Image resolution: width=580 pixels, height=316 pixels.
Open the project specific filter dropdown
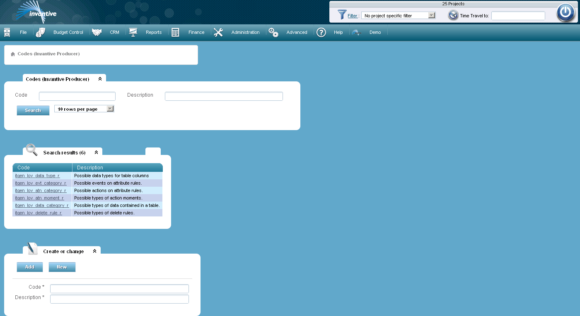(x=432, y=15)
